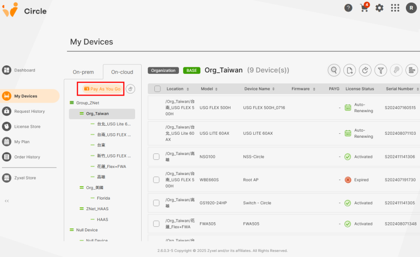The image size is (420, 257).
Task: Open the user avatar R menu
Action: pos(411,8)
